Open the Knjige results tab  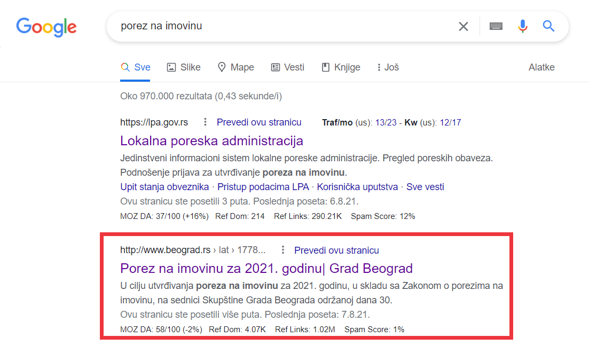341,67
